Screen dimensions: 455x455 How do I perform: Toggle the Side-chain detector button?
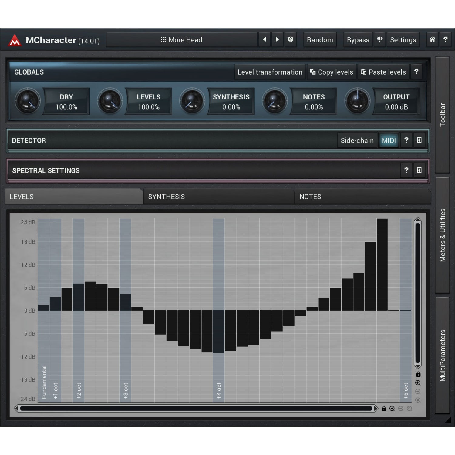pyautogui.click(x=357, y=140)
